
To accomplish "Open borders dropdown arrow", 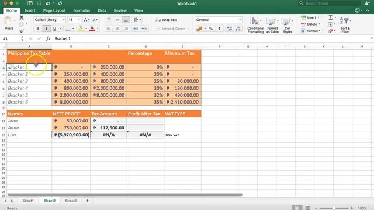I will tap(73, 29).
